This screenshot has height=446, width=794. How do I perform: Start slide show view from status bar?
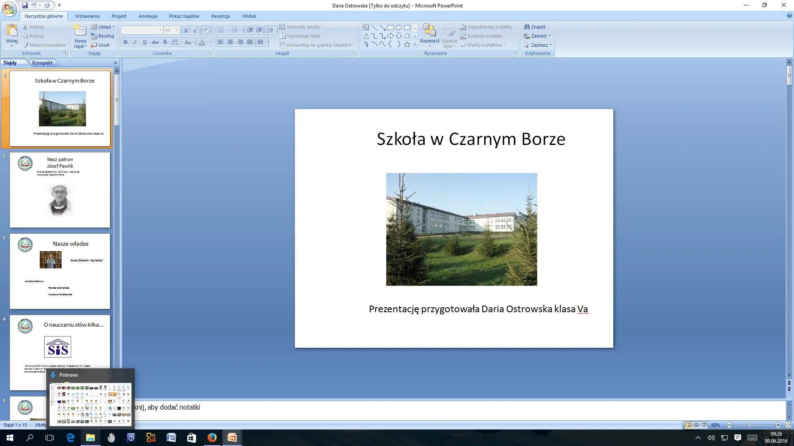[x=704, y=425]
